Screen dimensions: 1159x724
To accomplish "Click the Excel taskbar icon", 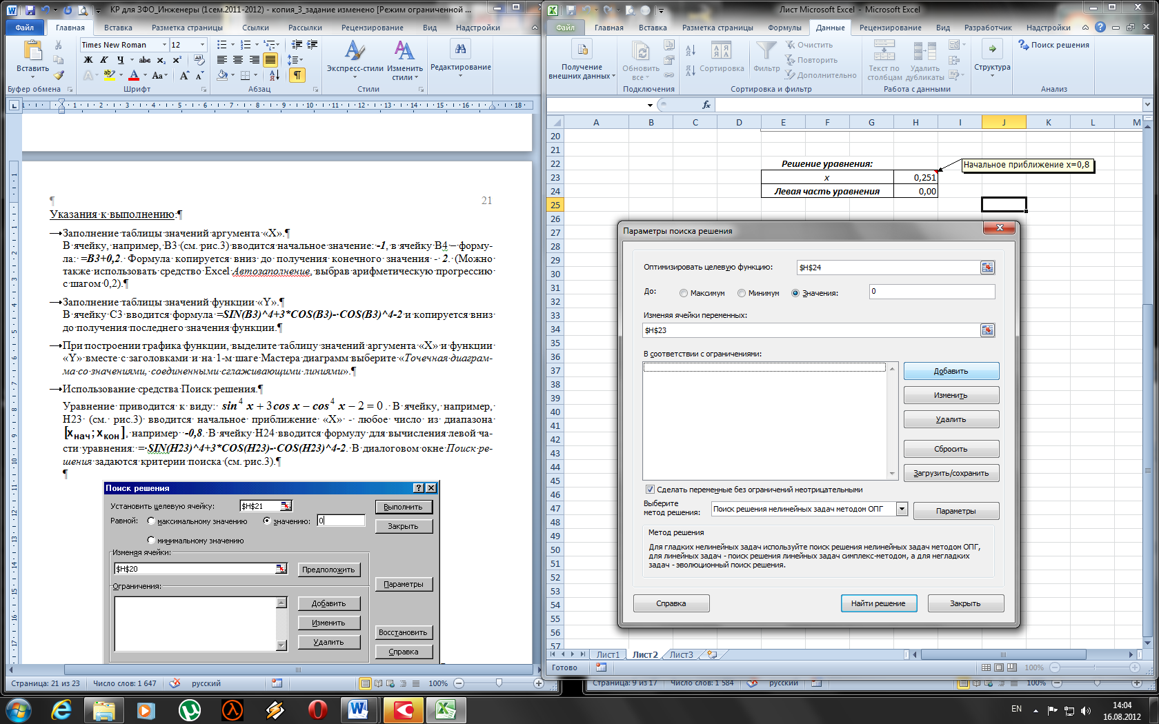I will pyautogui.click(x=446, y=710).
